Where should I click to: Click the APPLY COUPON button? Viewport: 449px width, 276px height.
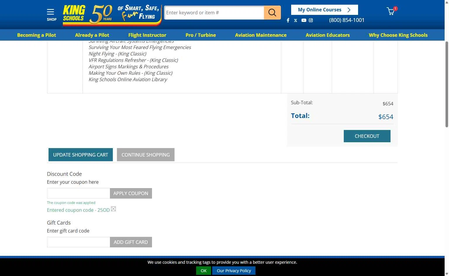pos(131,193)
